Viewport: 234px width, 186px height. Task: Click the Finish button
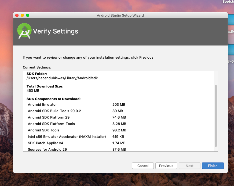coord(213,166)
